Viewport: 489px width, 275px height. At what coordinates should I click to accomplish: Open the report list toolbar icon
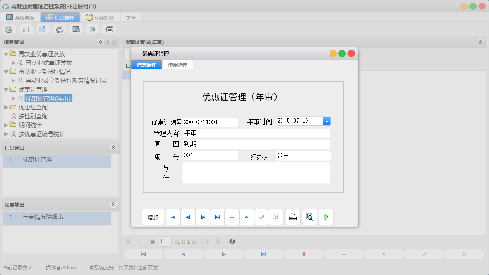pos(25,29)
